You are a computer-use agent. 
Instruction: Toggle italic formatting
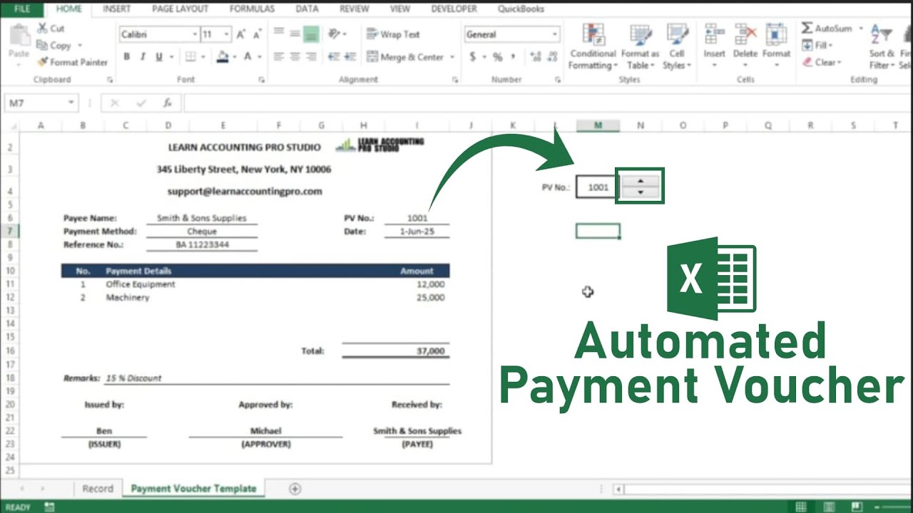(143, 56)
